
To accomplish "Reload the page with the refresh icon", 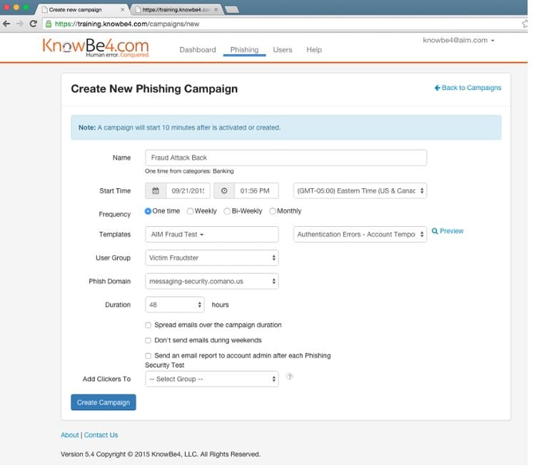I will coord(33,24).
